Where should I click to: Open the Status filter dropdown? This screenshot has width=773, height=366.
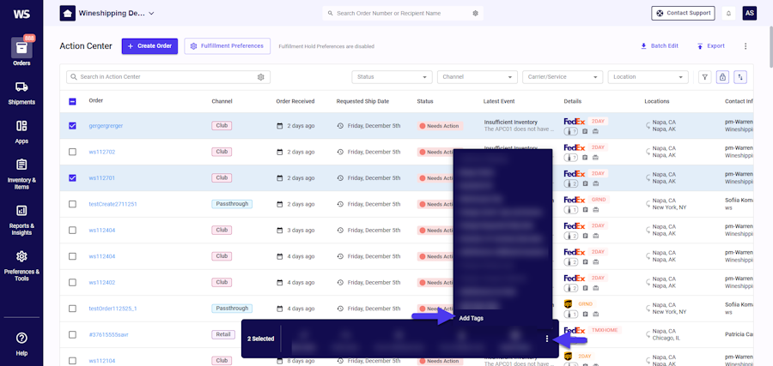click(x=392, y=77)
